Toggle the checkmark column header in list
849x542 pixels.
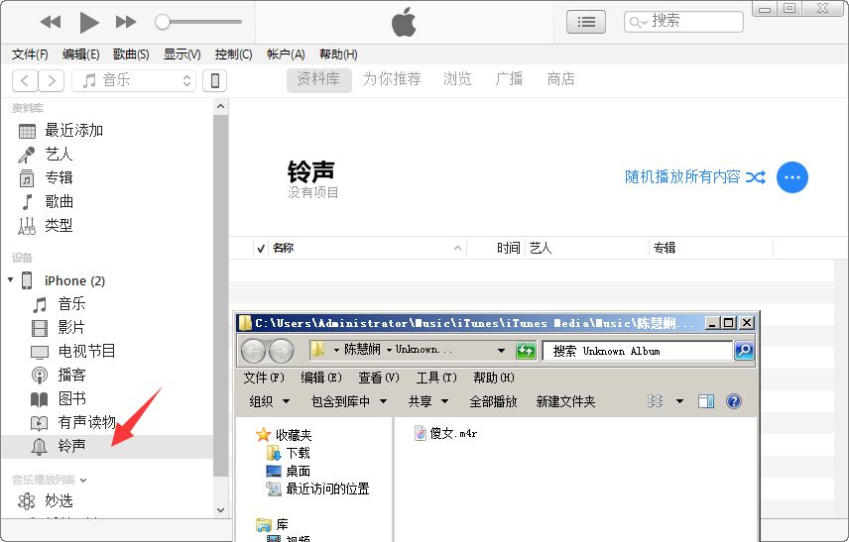point(261,248)
